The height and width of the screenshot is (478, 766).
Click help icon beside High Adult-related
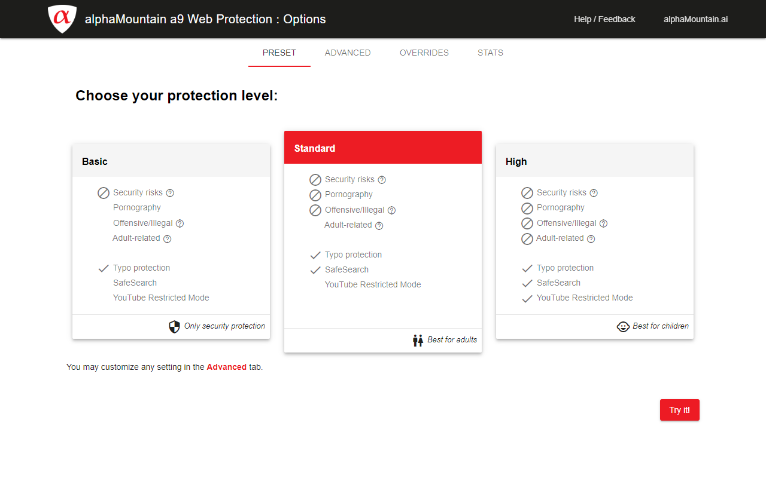591,239
